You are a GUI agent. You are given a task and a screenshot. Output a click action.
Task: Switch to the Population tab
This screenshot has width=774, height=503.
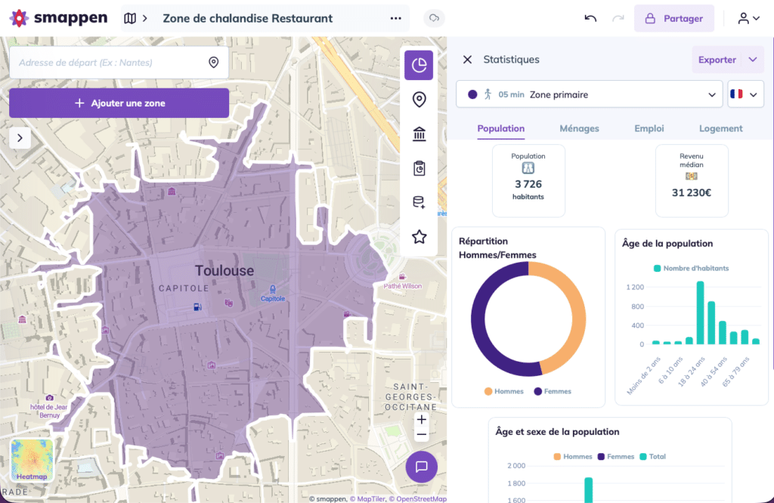[500, 128]
